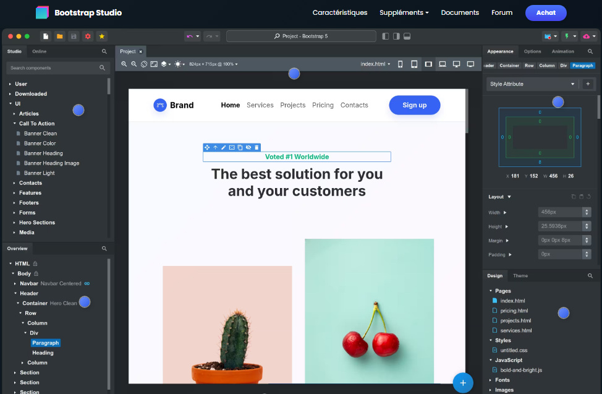
Task: Expand the Hero Sections component category
Action: [x=36, y=222]
